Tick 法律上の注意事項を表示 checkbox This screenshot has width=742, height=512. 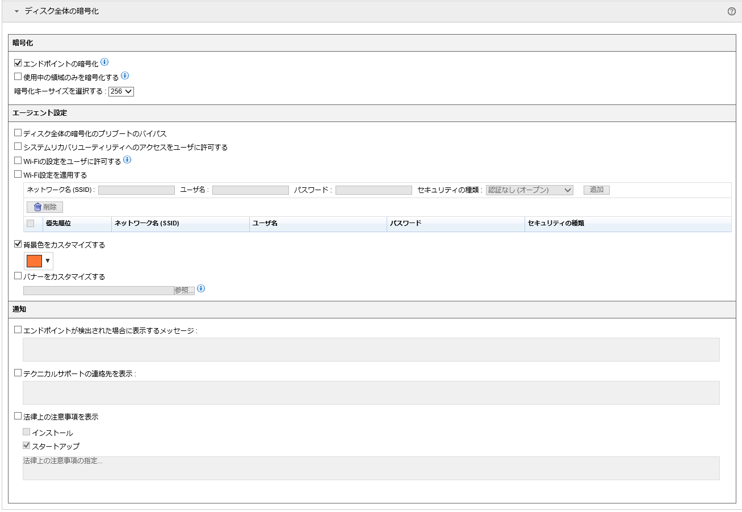coord(18,416)
